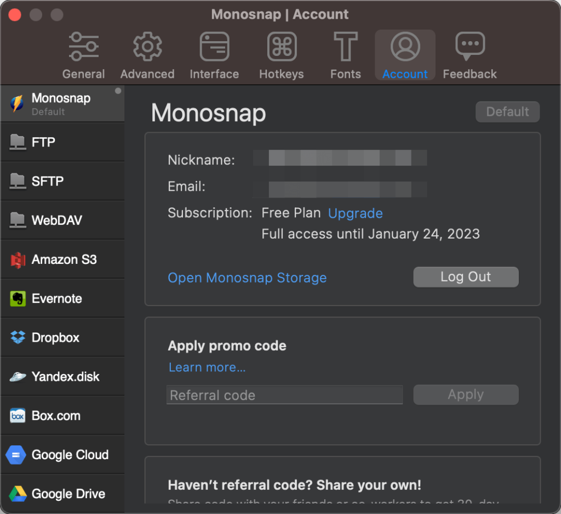Select the Evernote label
This screenshot has width=561, height=514.
(57, 298)
